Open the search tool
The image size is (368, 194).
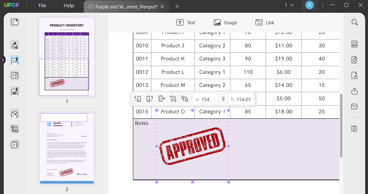(354, 22)
